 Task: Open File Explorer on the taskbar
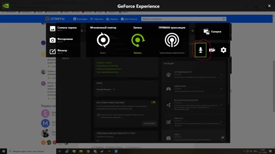81,151
